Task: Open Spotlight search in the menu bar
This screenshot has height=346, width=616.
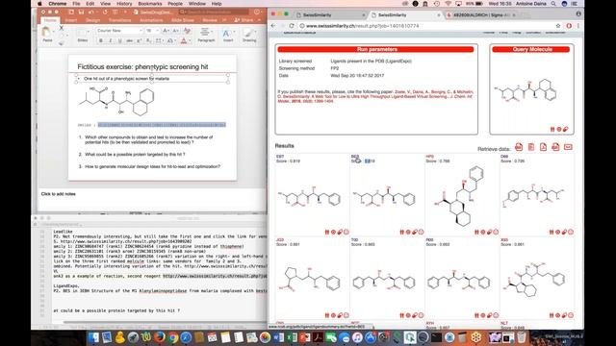Action: point(553,4)
